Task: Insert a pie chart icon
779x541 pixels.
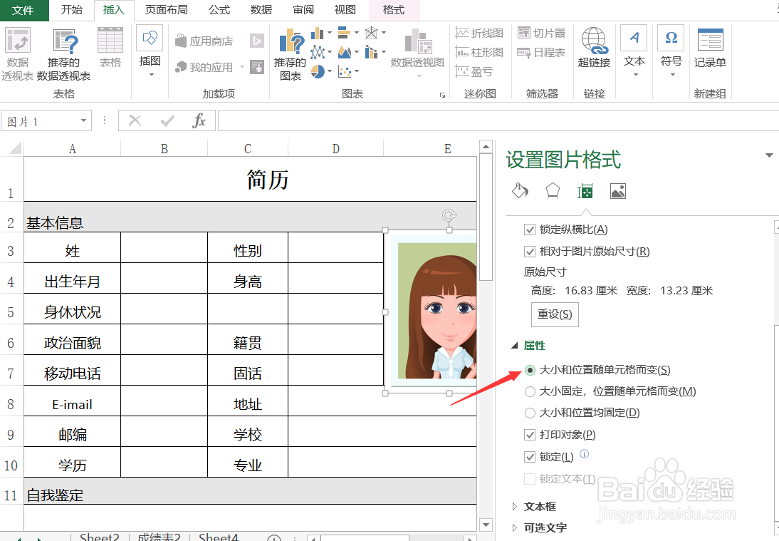Action: point(318,71)
